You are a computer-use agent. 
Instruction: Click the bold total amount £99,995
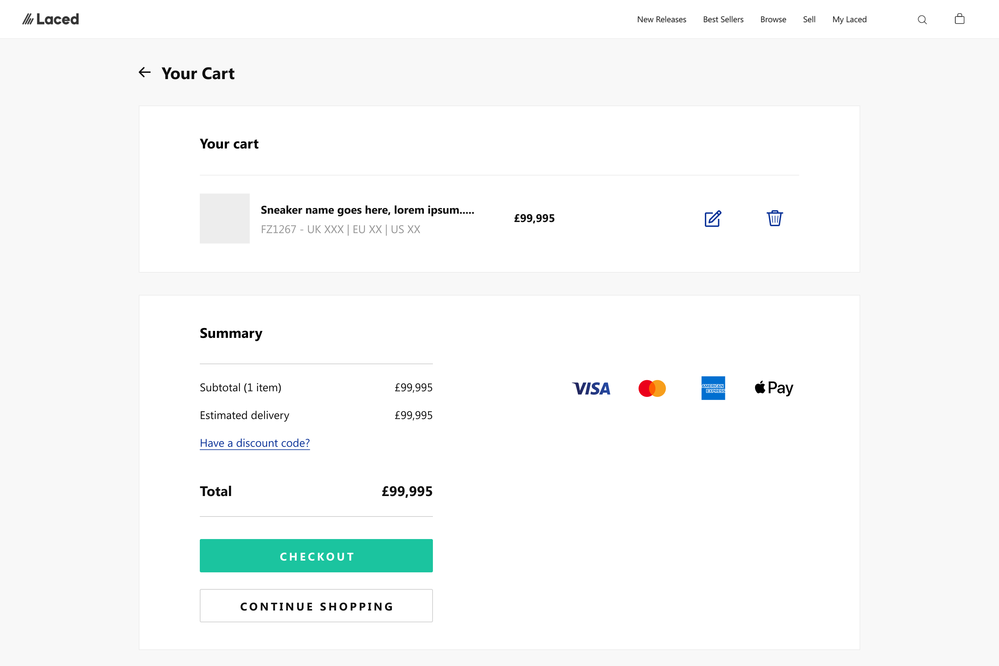click(x=407, y=491)
